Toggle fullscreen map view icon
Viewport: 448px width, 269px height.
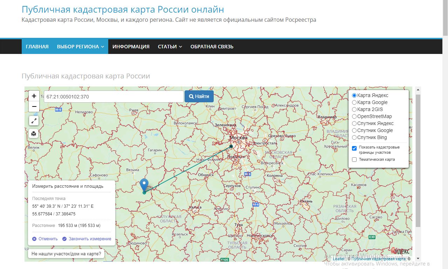click(34, 121)
